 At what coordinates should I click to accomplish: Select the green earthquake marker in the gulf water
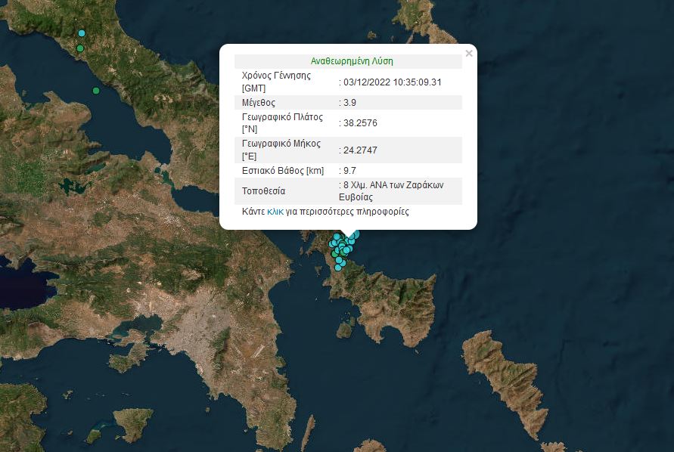point(96,91)
